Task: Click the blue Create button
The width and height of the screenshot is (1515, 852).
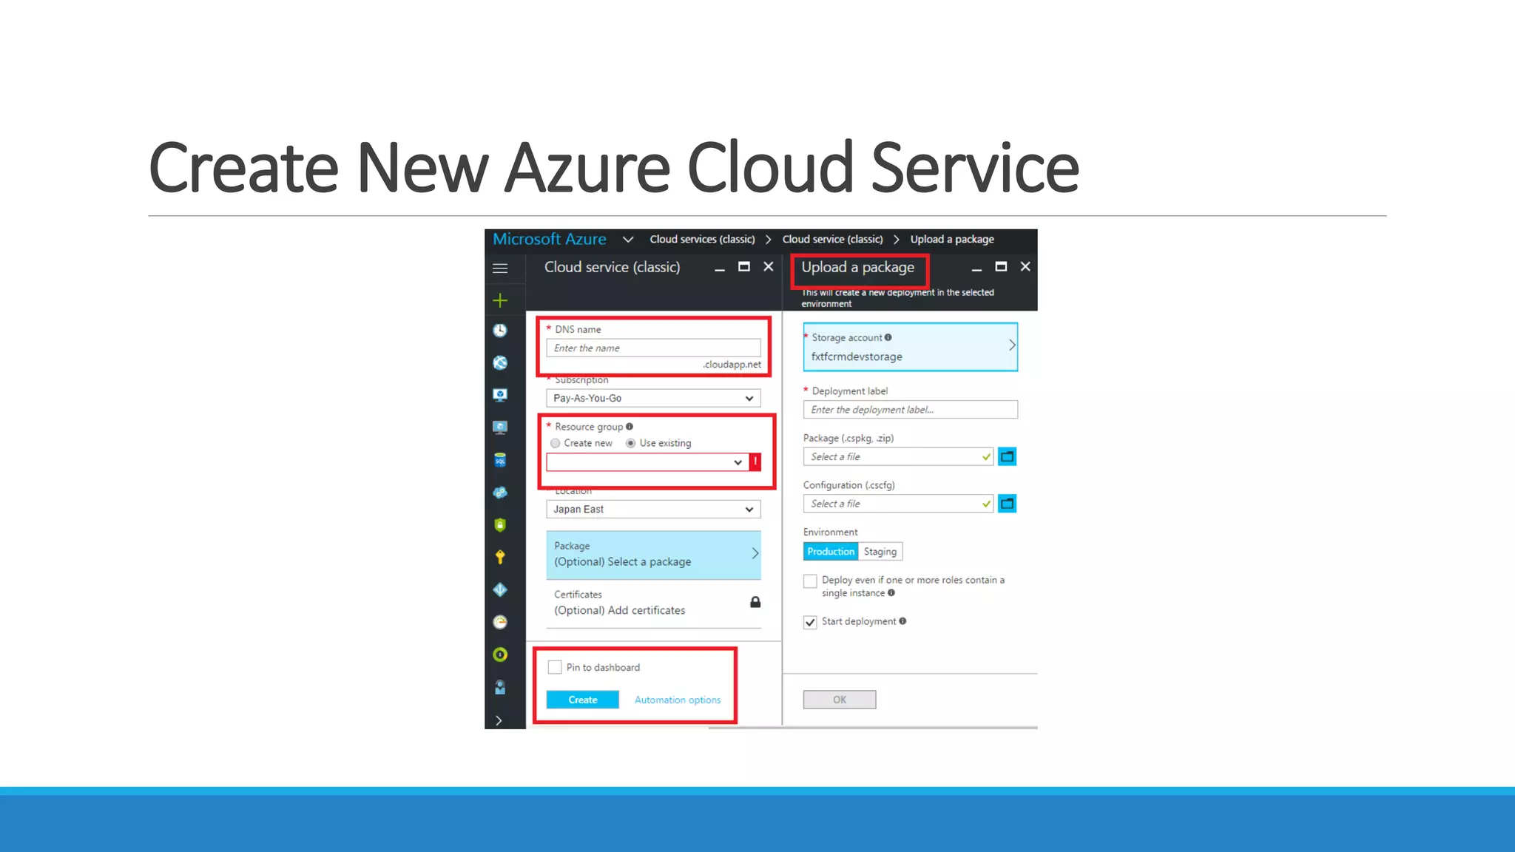Action: [x=582, y=700]
